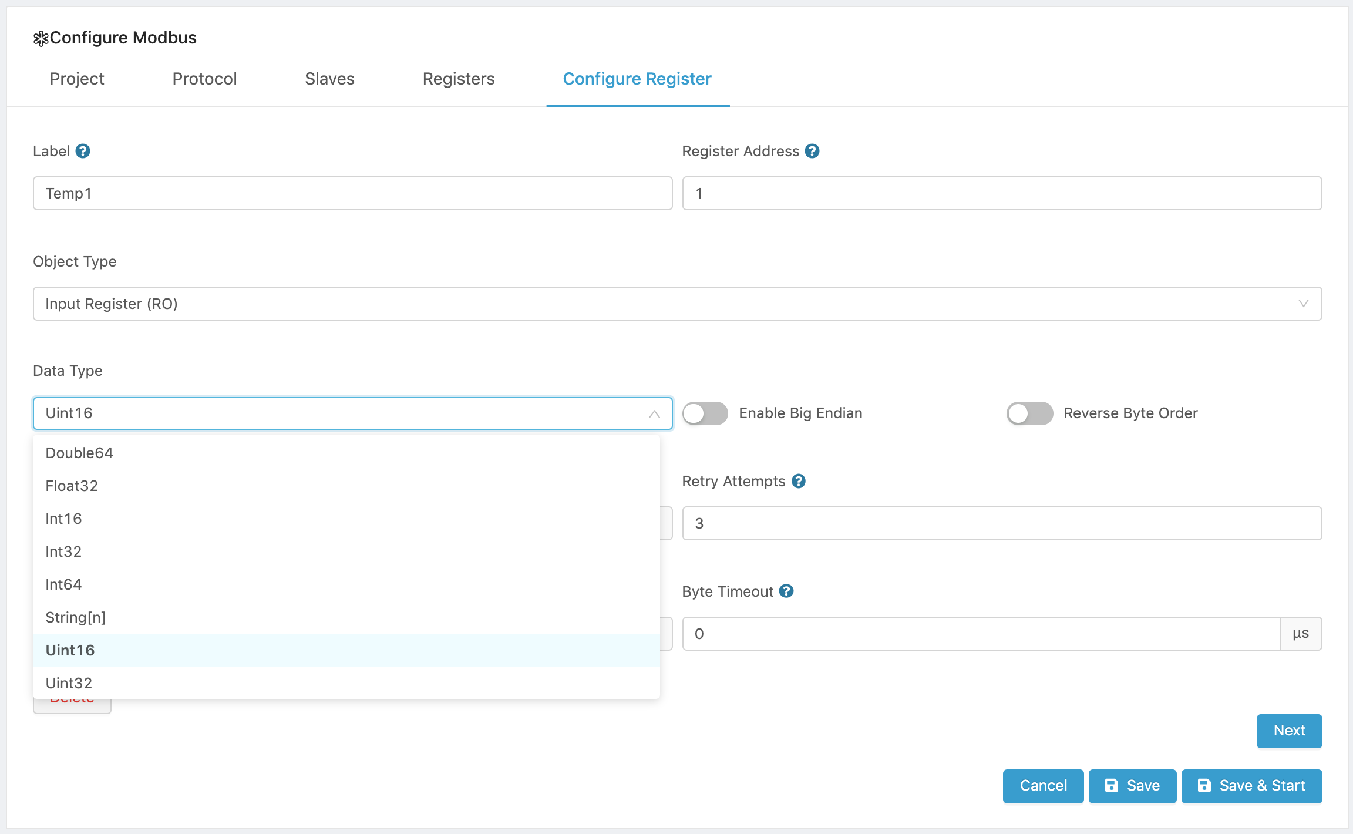Image resolution: width=1353 pixels, height=834 pixels.
Task: Switch to the Protocol tab
Action: click(203, 79)
